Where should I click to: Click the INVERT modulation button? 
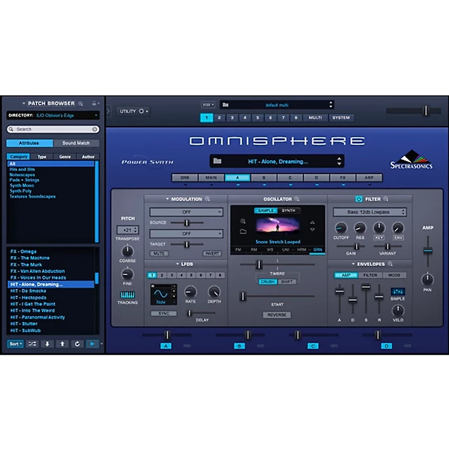[x=212, y=253]
